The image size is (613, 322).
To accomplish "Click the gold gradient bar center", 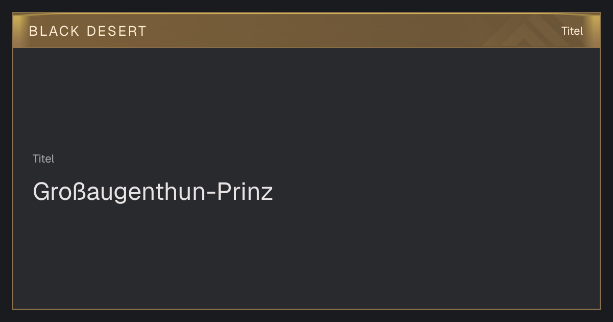I will [306, 31].
